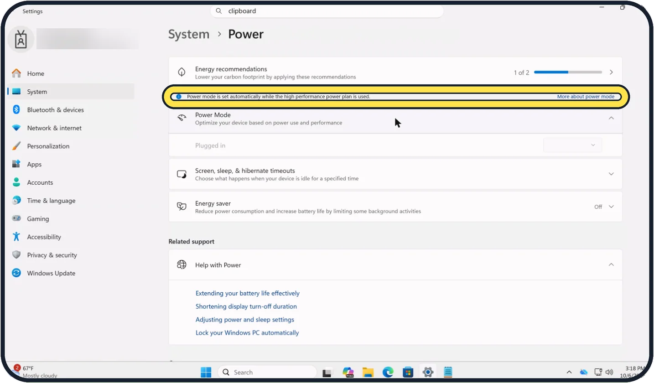Viewport: 654px width, 383px height.
Task: Go to Network & internet settings
Action: 71,128
